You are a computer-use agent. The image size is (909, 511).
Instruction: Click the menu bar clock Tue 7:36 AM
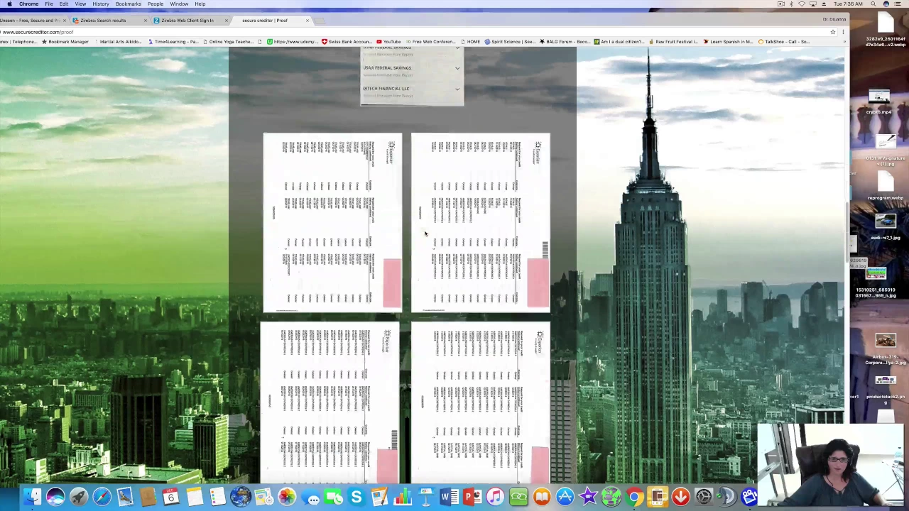point(849,4)
